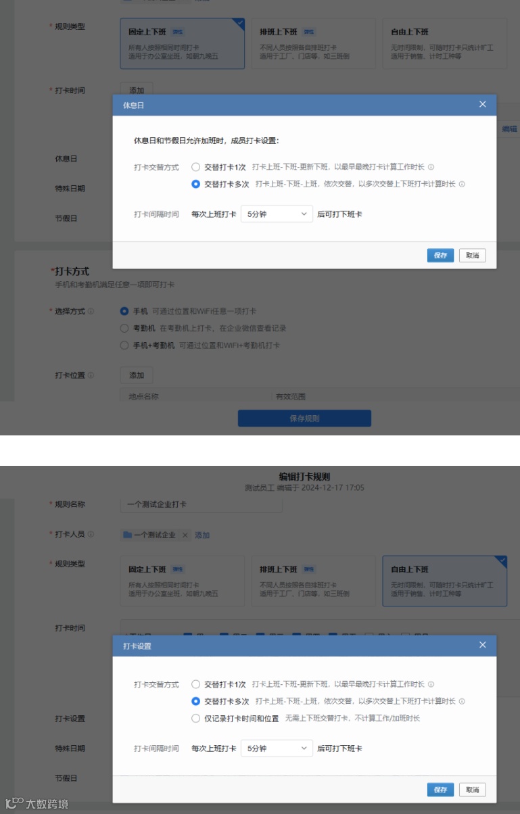Remove the 一个测试企业 tag with its x
Image resolution: width=520 pixels, height=814 pixels.
[183, 535]
